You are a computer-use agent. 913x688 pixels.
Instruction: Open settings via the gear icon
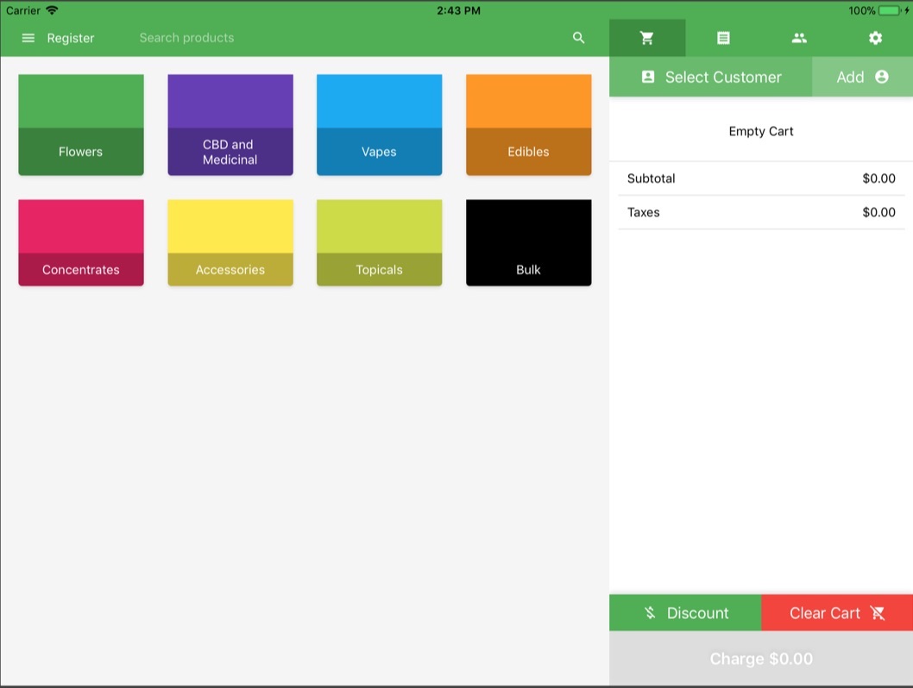(875, 38)
